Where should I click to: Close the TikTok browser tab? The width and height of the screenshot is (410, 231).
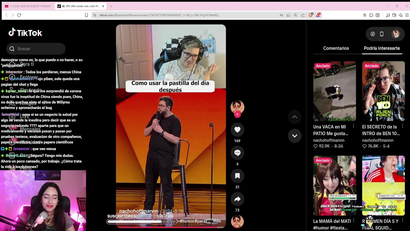pyautogui.click(x=103, y=6)
